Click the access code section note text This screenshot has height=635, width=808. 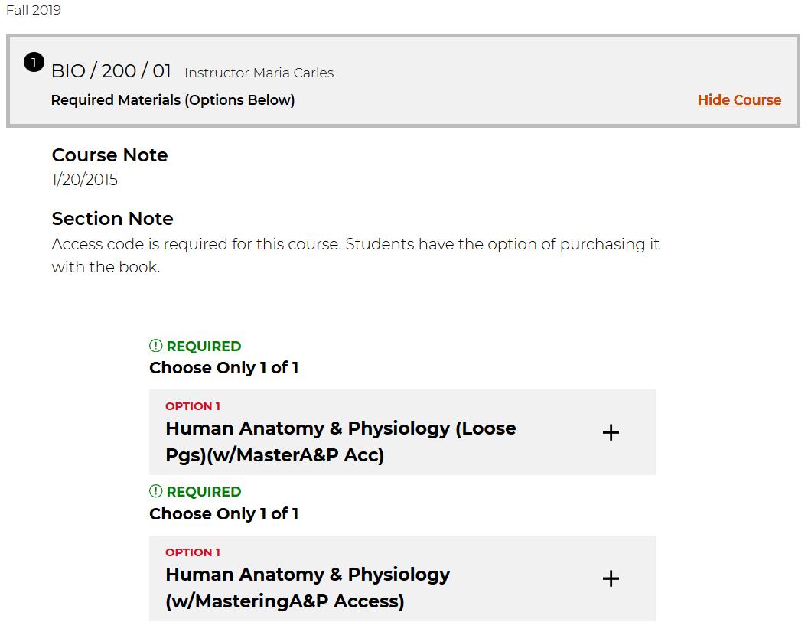[356, 255]
